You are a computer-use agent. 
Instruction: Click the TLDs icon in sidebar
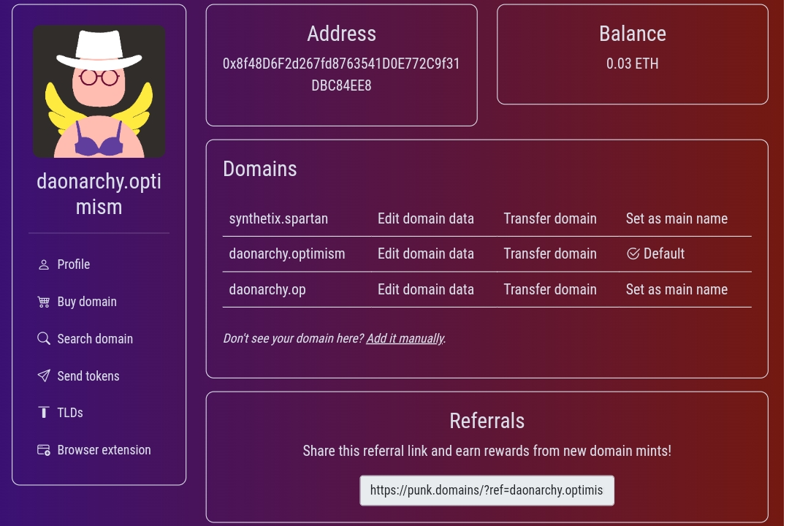pyautogui.click(x=43, y=413)
